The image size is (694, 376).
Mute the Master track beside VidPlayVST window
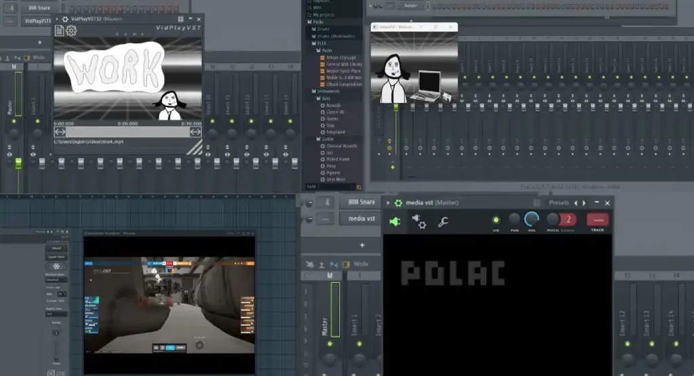14,121
